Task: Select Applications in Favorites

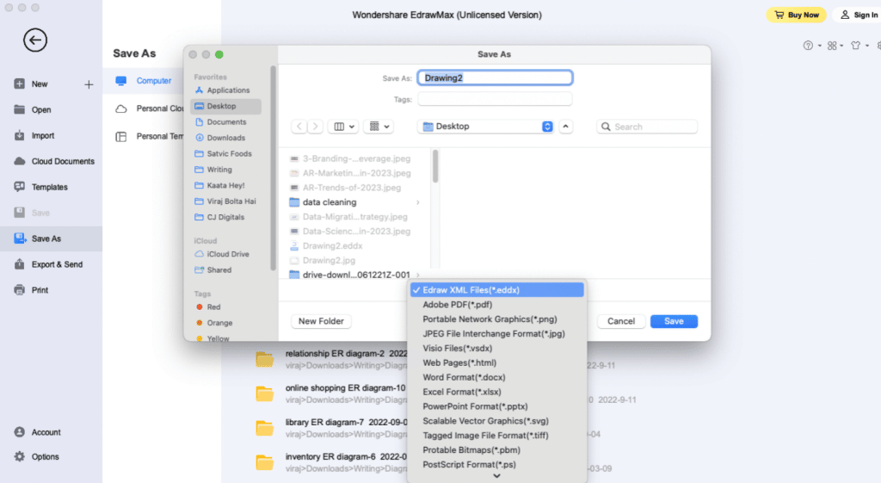Action: 227,90
